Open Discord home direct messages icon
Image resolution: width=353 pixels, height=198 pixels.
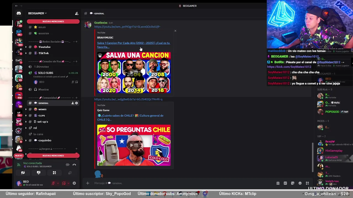(18, 13)
